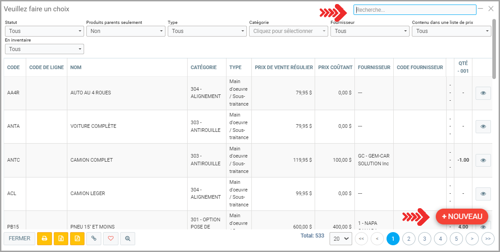Click eye icon for VOITURE COMPLÈTE row
Image resolution: width=500 pixels, height=252 pixels.
click(483, 126)
